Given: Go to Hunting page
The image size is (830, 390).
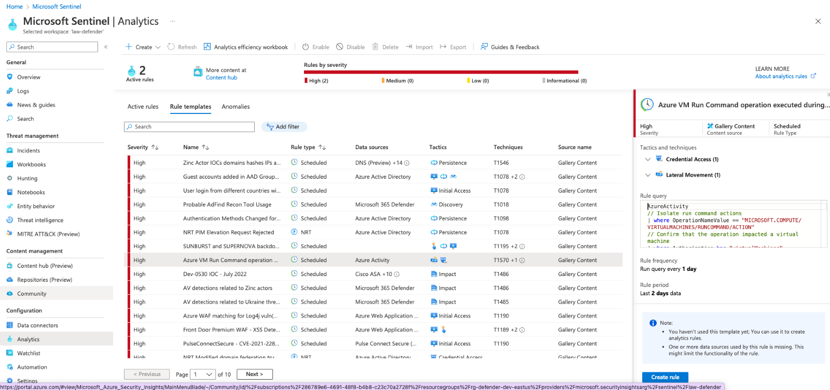Looking at the screenshot, I should tap(27, 179).
